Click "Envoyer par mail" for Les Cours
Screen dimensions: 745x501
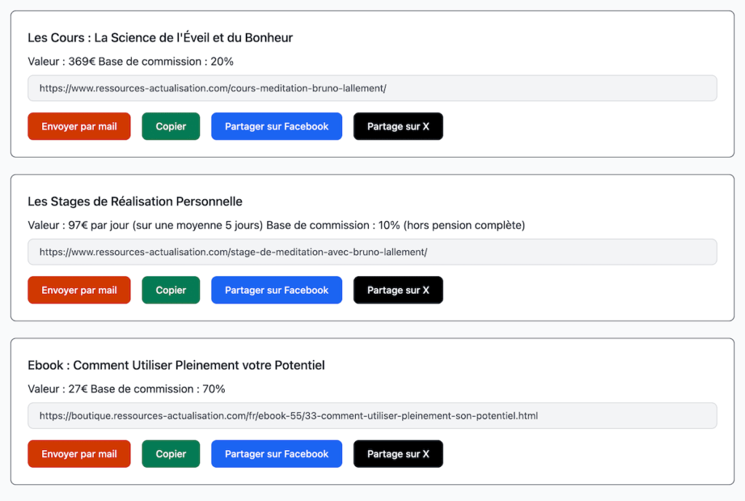[x=79, y=126]
